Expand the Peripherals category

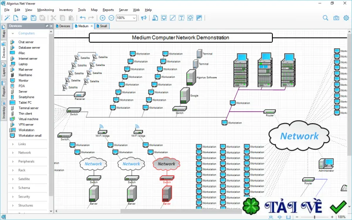pos(13,161)
